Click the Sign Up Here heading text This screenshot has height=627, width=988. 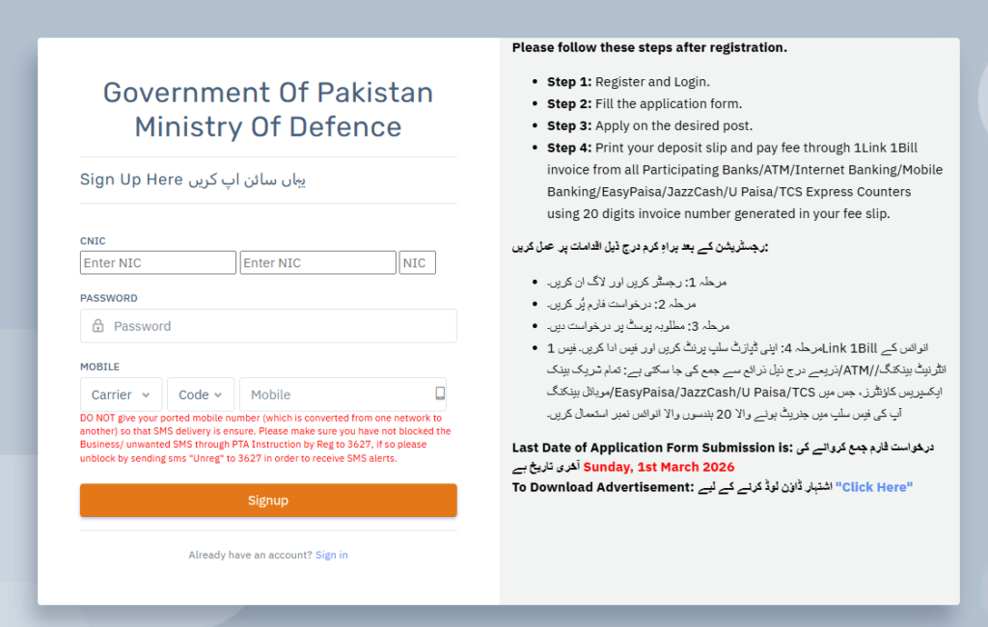click(131, 179)
